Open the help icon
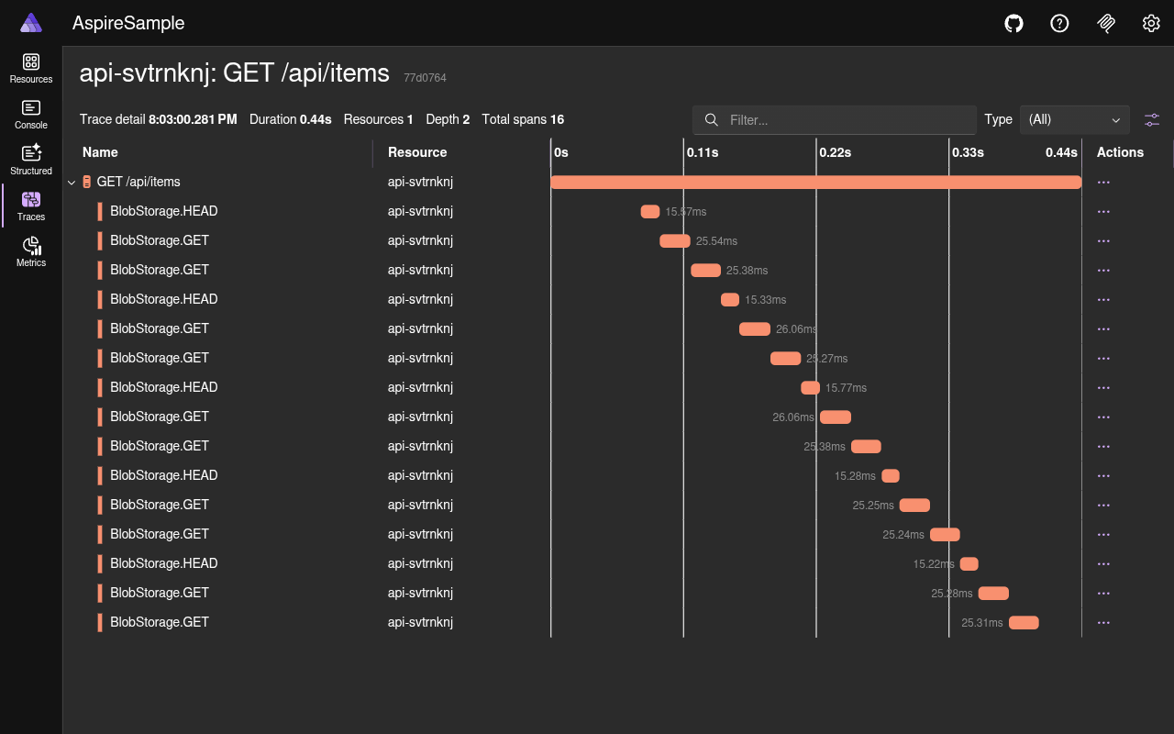Screen dimensions: 1174x734 pos(1059,23)
